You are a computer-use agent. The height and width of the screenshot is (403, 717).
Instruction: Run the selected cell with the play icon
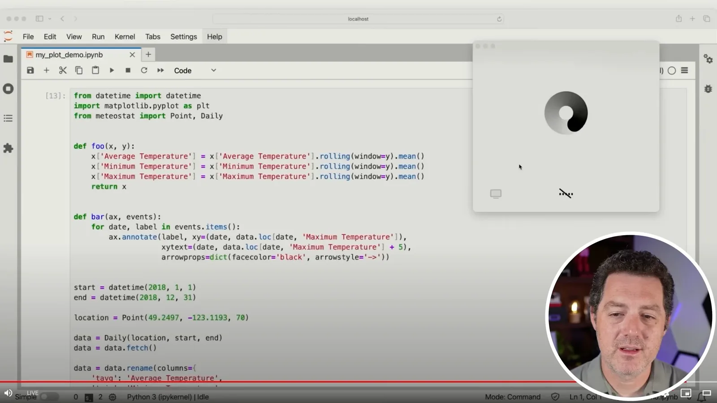coord(112,70)
